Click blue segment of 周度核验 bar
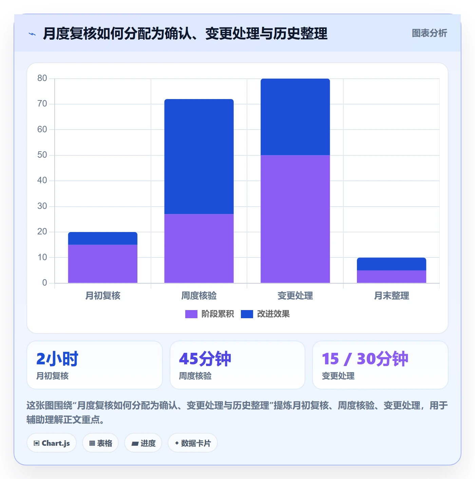475x479 pixels. point(199,157)
